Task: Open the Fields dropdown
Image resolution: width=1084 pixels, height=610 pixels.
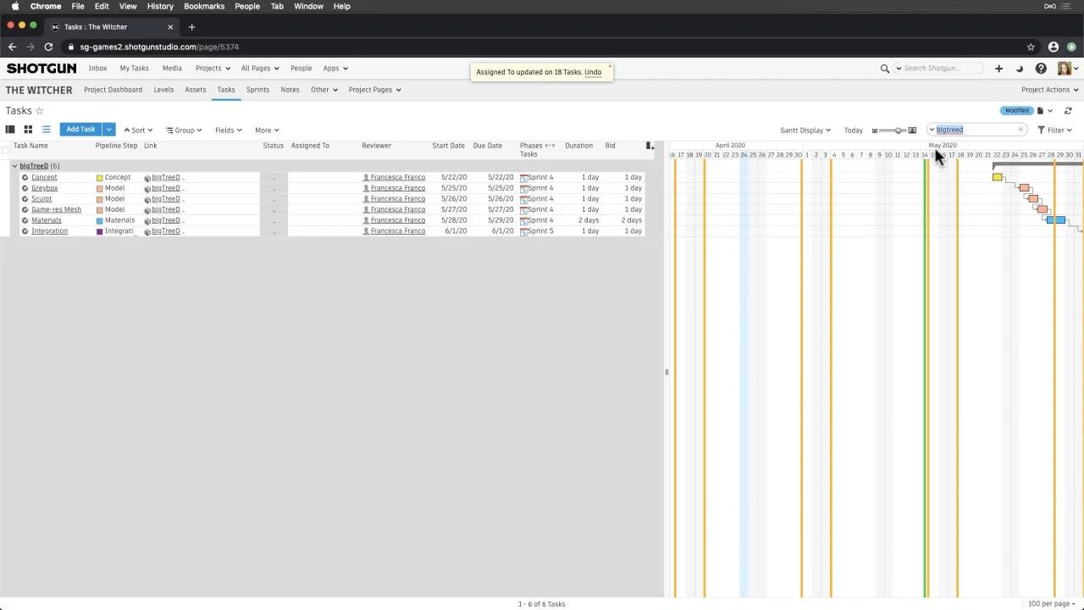Action: 228,130
